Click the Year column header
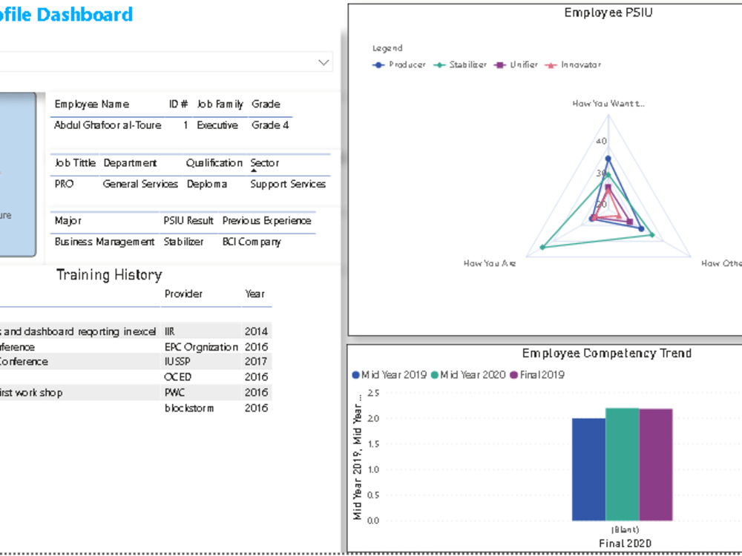The width and height of the screenshot is (742, 556). point(255,294)
